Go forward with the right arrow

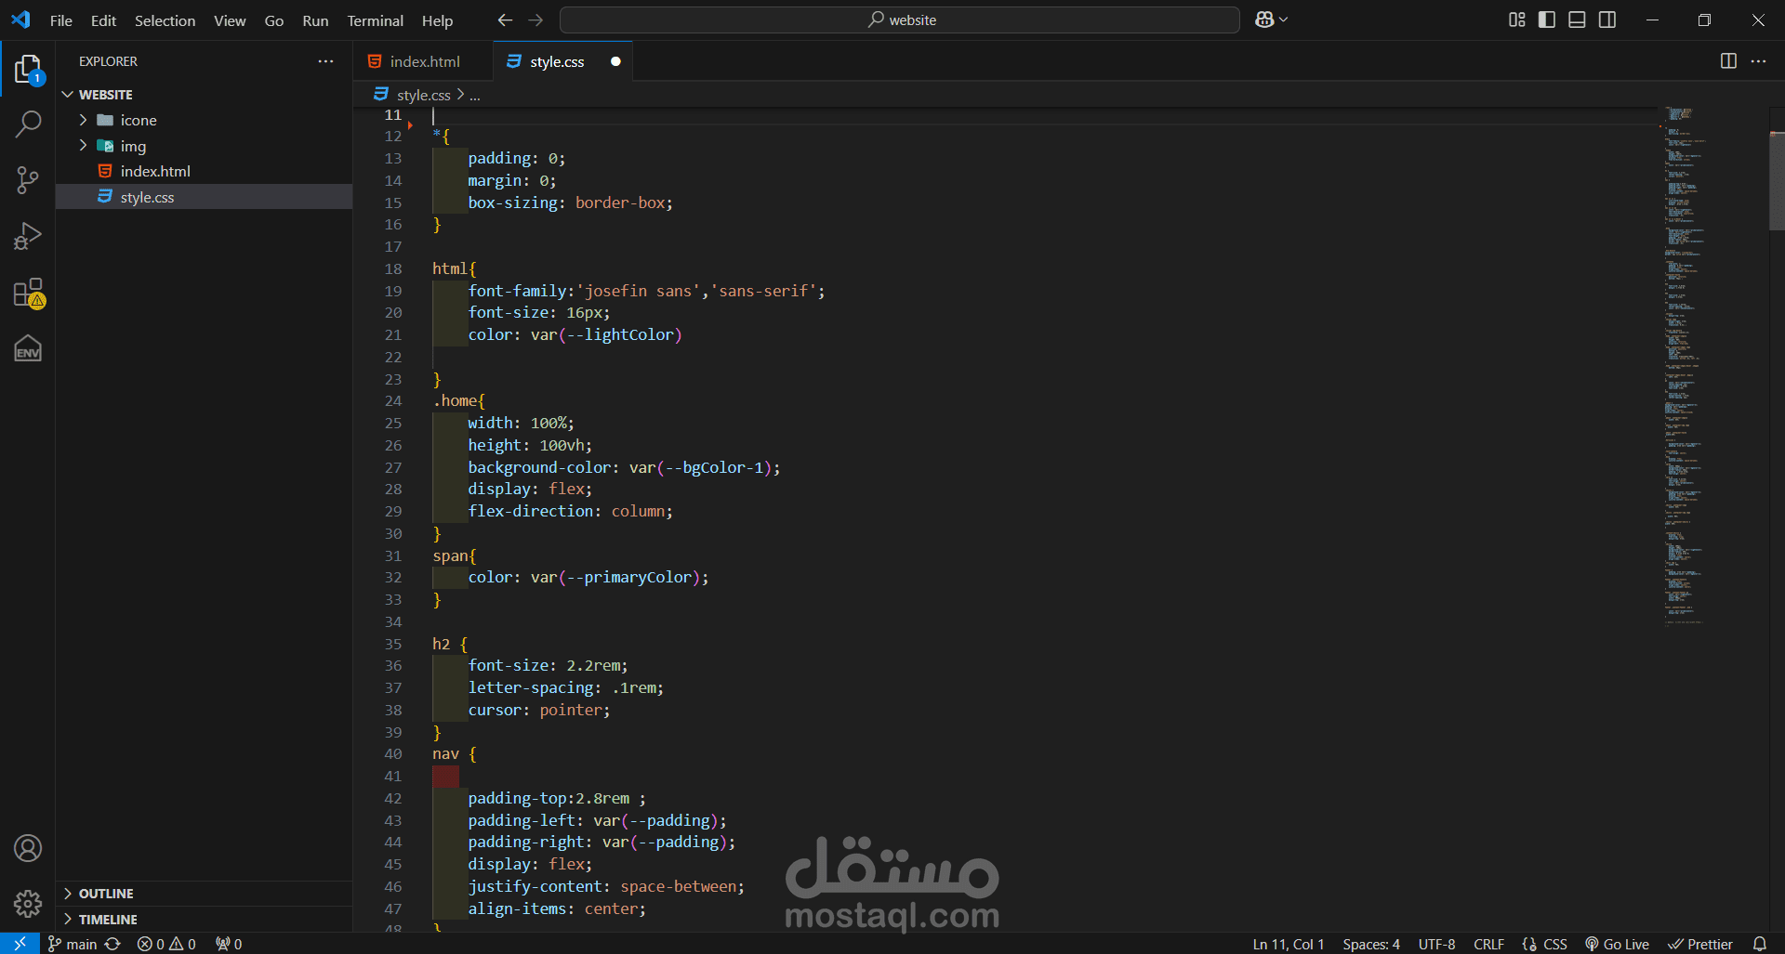pyautogui.click(x=536, y=20)
